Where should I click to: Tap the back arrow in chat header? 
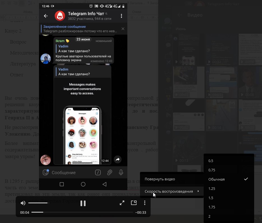tap(46, 16)
